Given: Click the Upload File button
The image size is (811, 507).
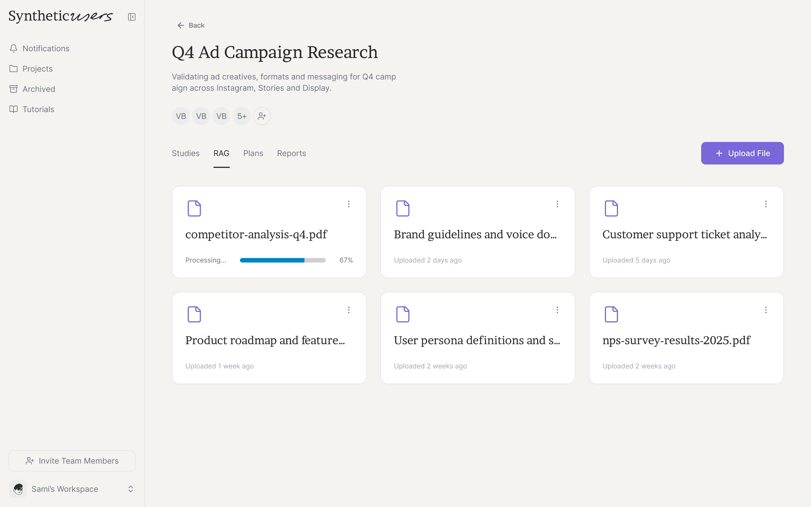Looking at the screenshot, I should pos(742,153).
